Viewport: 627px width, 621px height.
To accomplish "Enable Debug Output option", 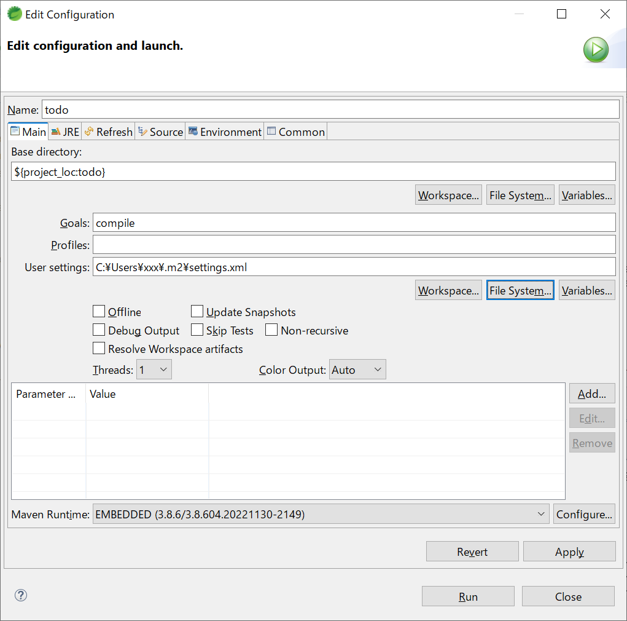I will click(99, 330).
